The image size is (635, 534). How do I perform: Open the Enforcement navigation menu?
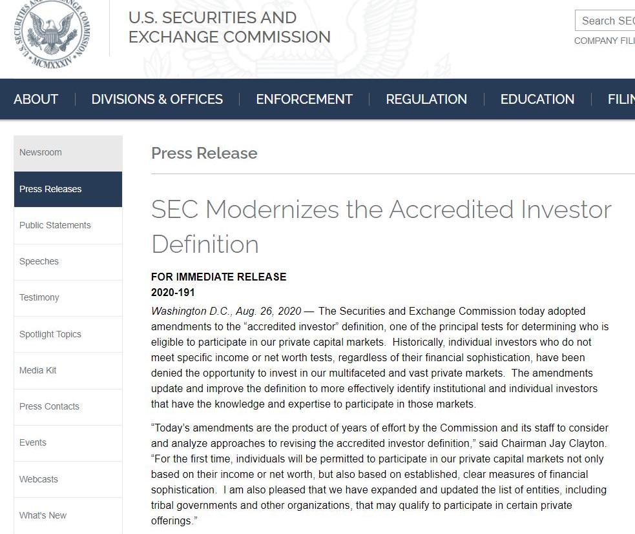[304, 99]
